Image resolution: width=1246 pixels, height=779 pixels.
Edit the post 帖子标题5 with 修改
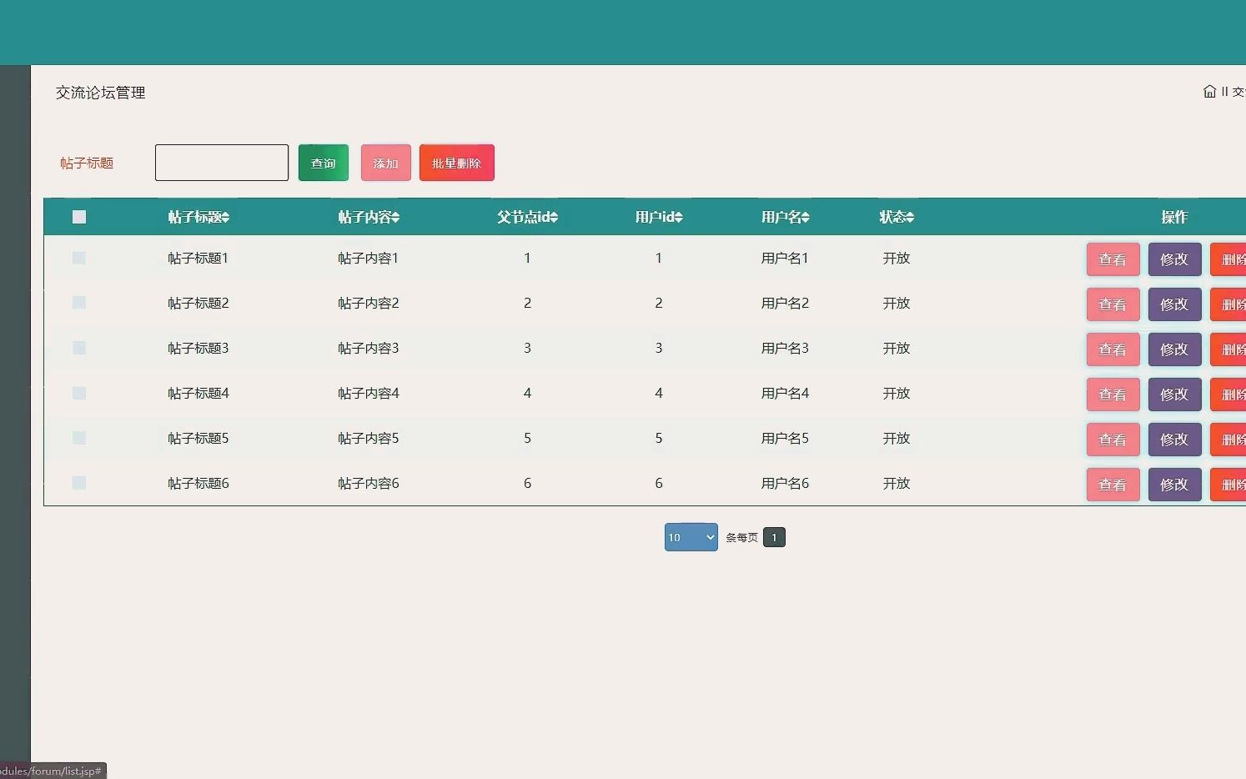tap(1175, 440)
